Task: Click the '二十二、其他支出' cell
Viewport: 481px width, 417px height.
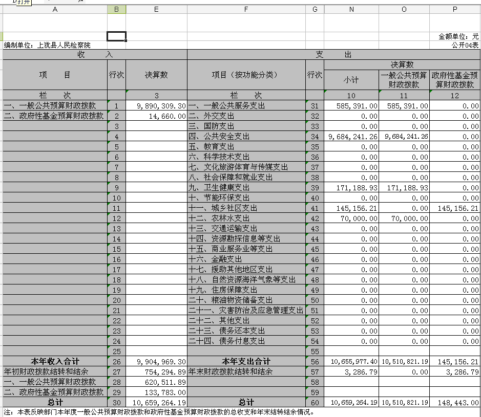Action: coord(246,320)
